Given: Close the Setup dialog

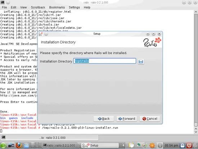Looking at the screenshot, I should pos(159,34).
